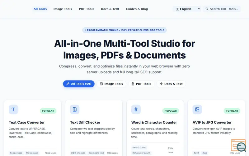Open the Word & Character Counter title
This screenshot has height=156, width=249.
click(x=154, y=122)
